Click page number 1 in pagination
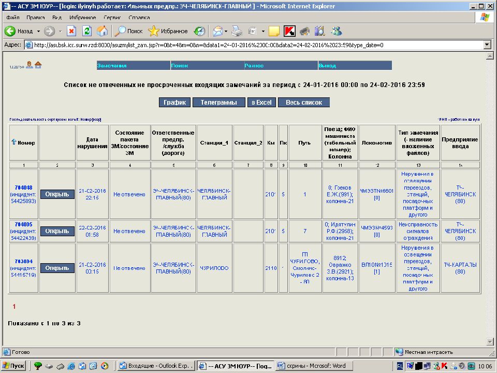 click(x=14, y=306)
